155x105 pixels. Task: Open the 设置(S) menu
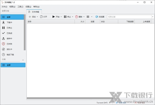(x=28, y=7)
